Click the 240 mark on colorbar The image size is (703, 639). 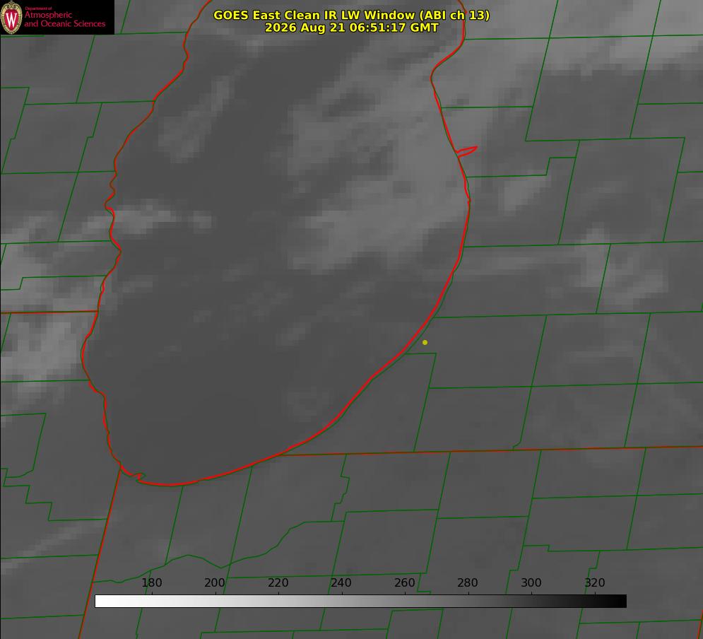click(341, 582)
